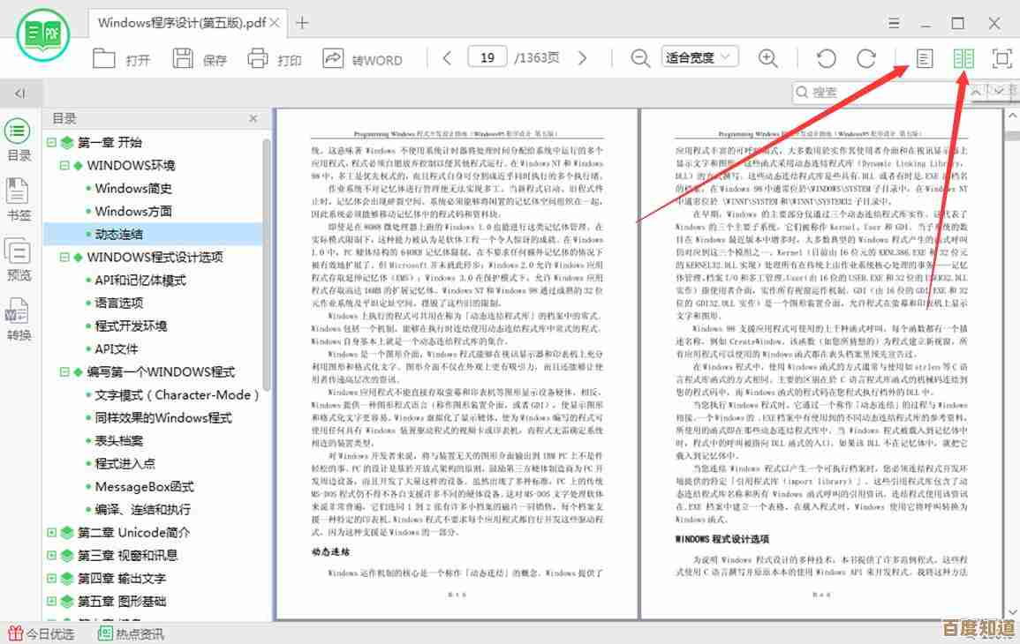Zoom out with the minus magnifier

tap(640, 59)
